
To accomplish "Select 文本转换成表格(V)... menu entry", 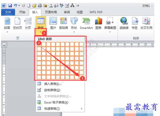I will coord(60,96).
